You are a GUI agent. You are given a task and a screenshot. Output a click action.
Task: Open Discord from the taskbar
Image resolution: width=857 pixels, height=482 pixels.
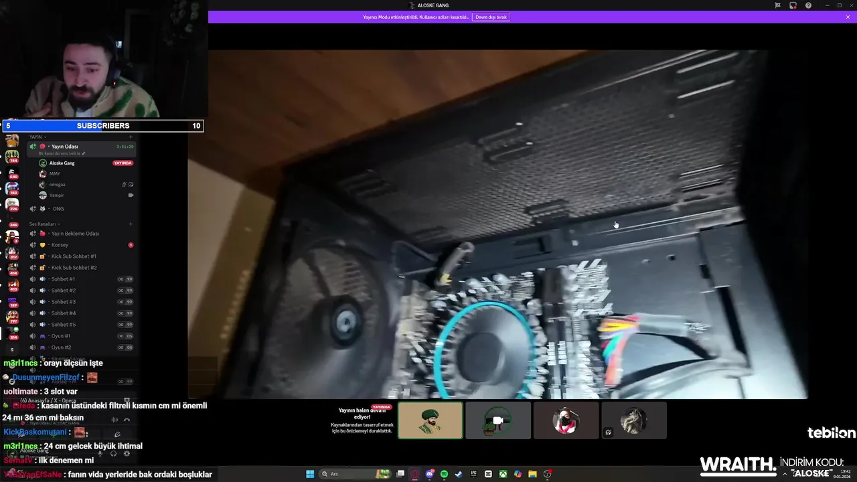click(x=429, y=474)
